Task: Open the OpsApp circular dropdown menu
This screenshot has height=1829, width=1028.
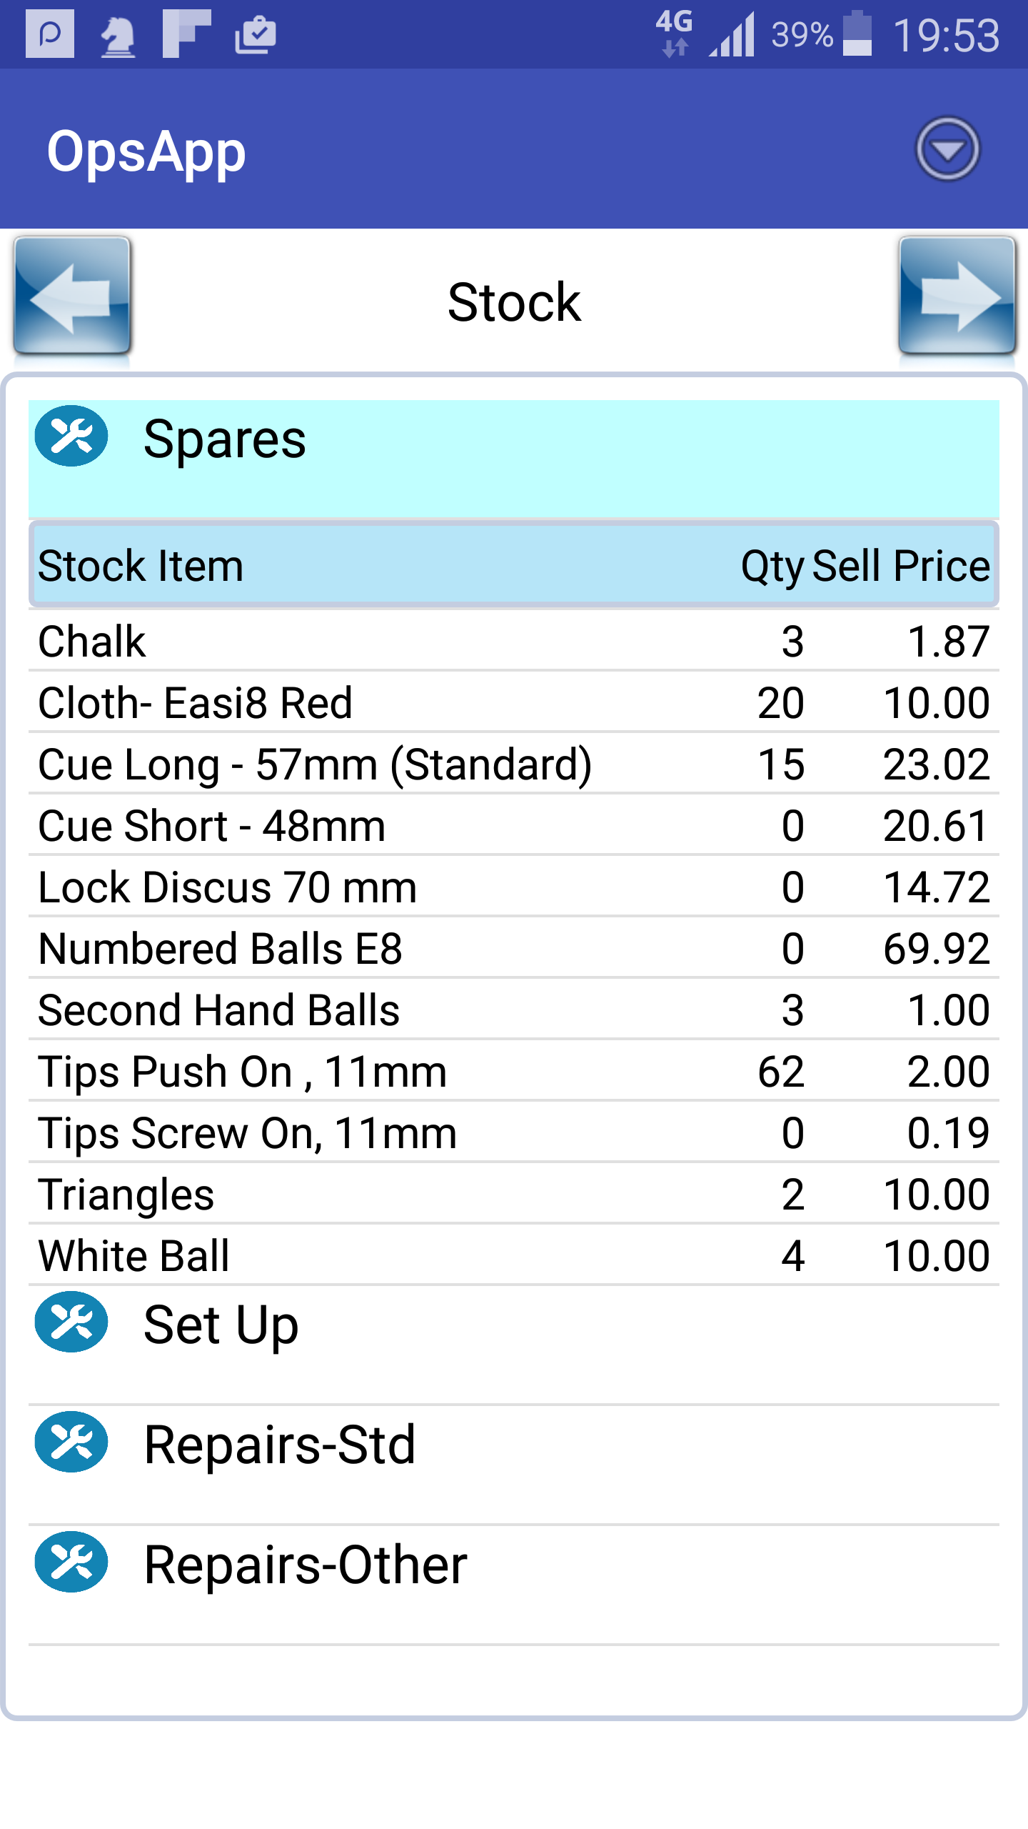Action: tap(947, 149)
